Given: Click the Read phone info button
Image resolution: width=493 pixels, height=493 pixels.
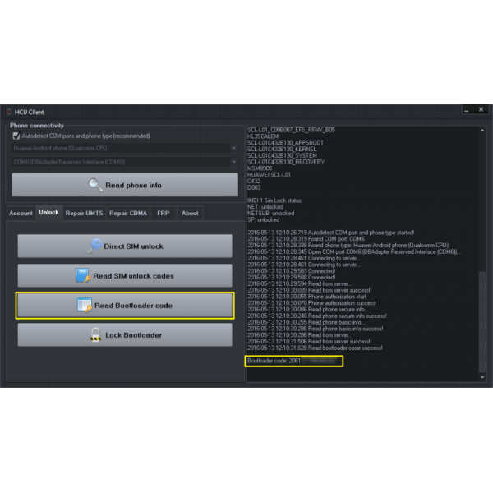Looking at the screenshot, I should coord(125,185).
